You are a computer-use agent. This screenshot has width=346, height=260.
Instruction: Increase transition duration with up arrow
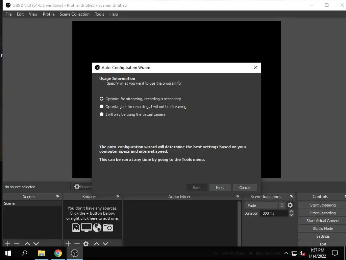coord(291,211)
